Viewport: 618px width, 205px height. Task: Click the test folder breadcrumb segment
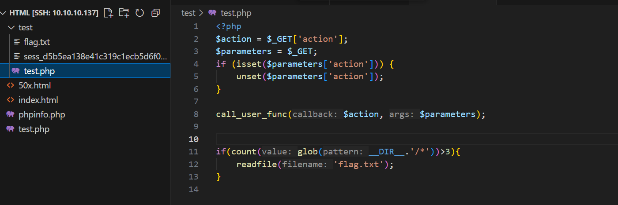(188, 13)
